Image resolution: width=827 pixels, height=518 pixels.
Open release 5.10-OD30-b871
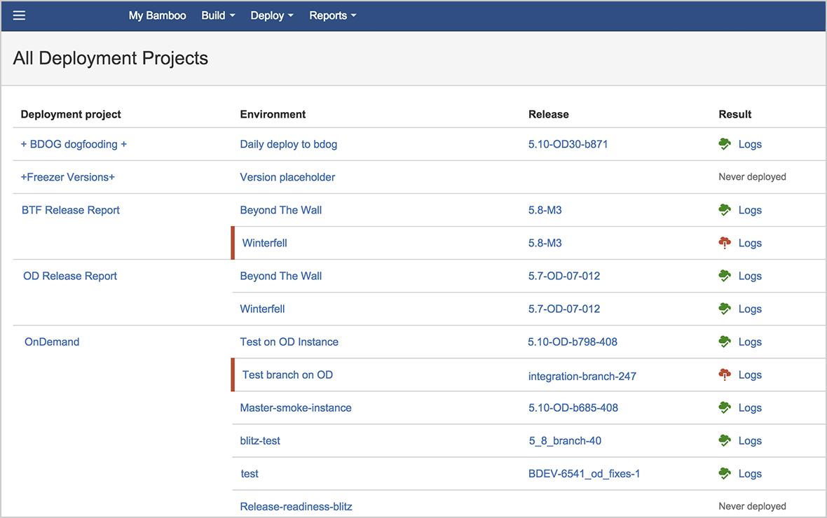(567, 143)
